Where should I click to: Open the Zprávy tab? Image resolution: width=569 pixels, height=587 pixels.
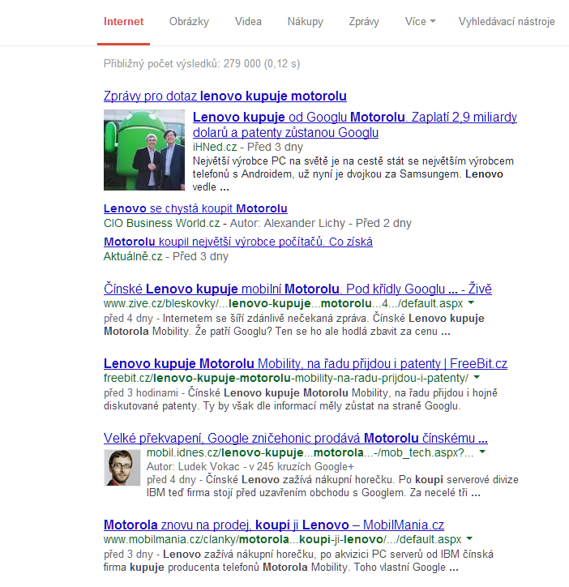364,22
